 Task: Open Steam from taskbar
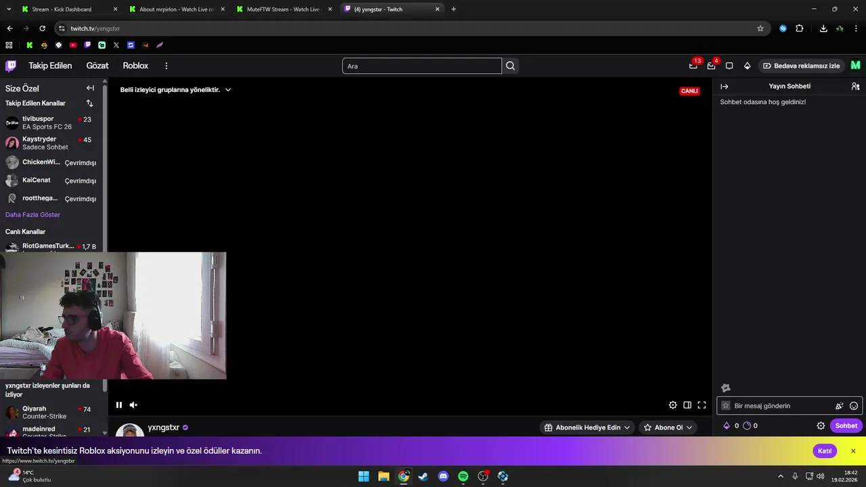click(423, 476)
